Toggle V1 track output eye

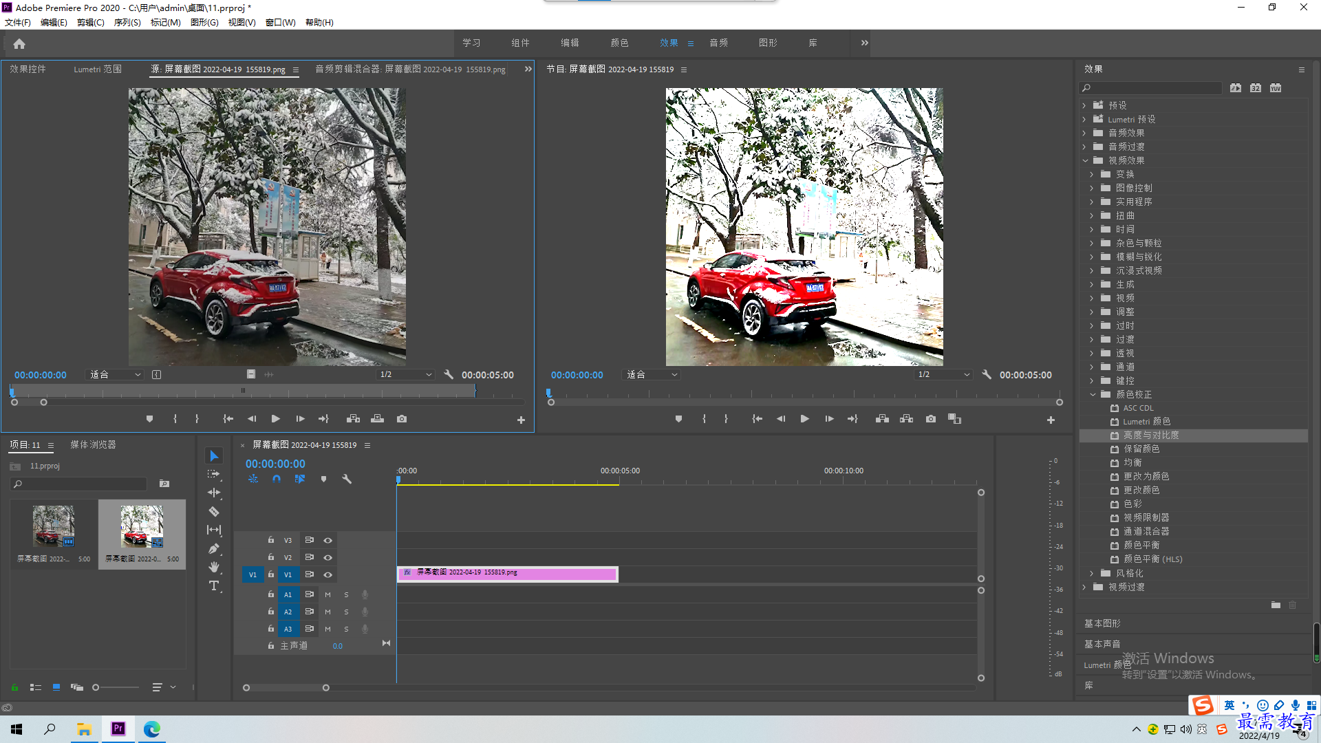[328, 575]
